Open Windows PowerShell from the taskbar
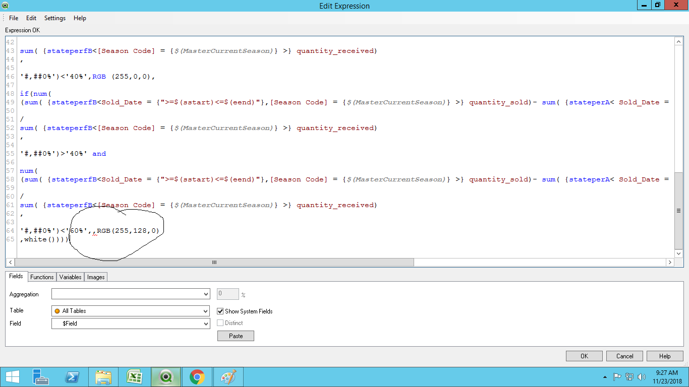This screenshot has width=689, height=387. 72,377
